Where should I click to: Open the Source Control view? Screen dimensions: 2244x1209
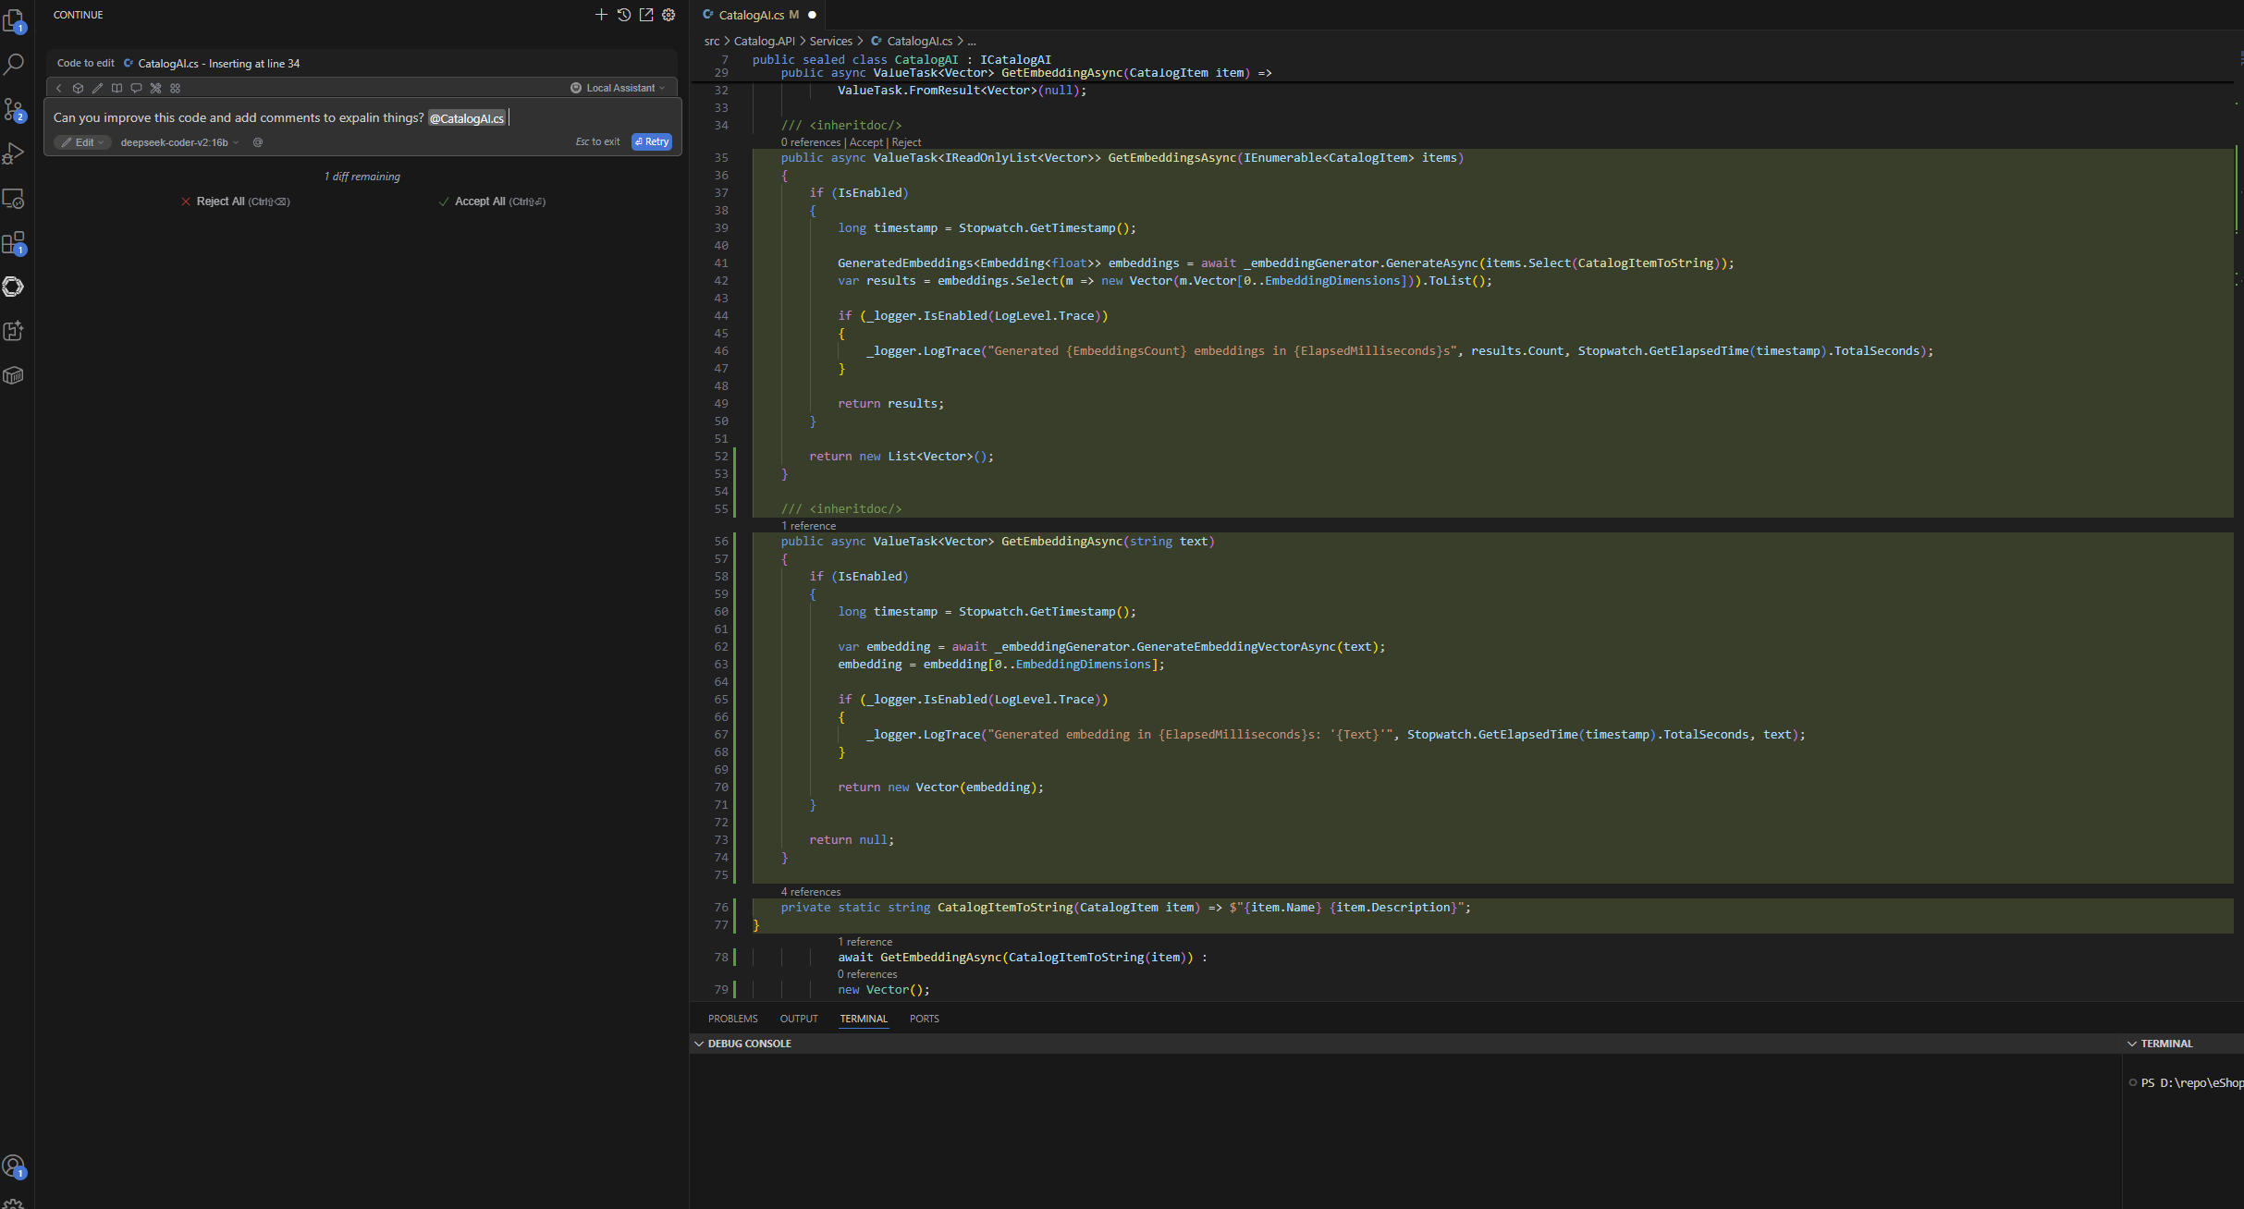pyautogui.click(x=14, y=109)
